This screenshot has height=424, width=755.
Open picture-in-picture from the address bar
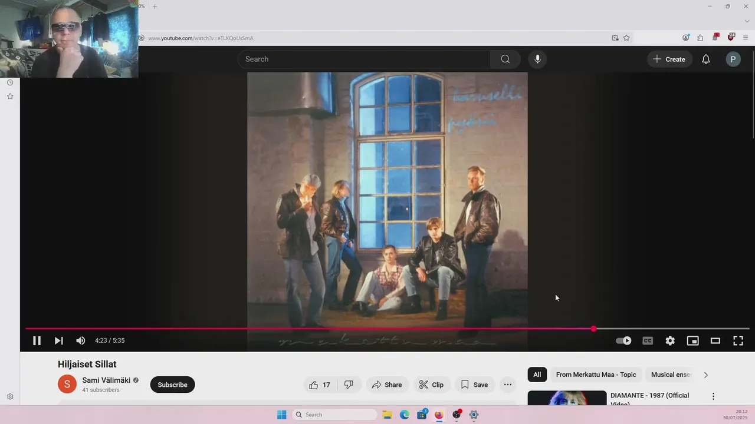[615, 38]
